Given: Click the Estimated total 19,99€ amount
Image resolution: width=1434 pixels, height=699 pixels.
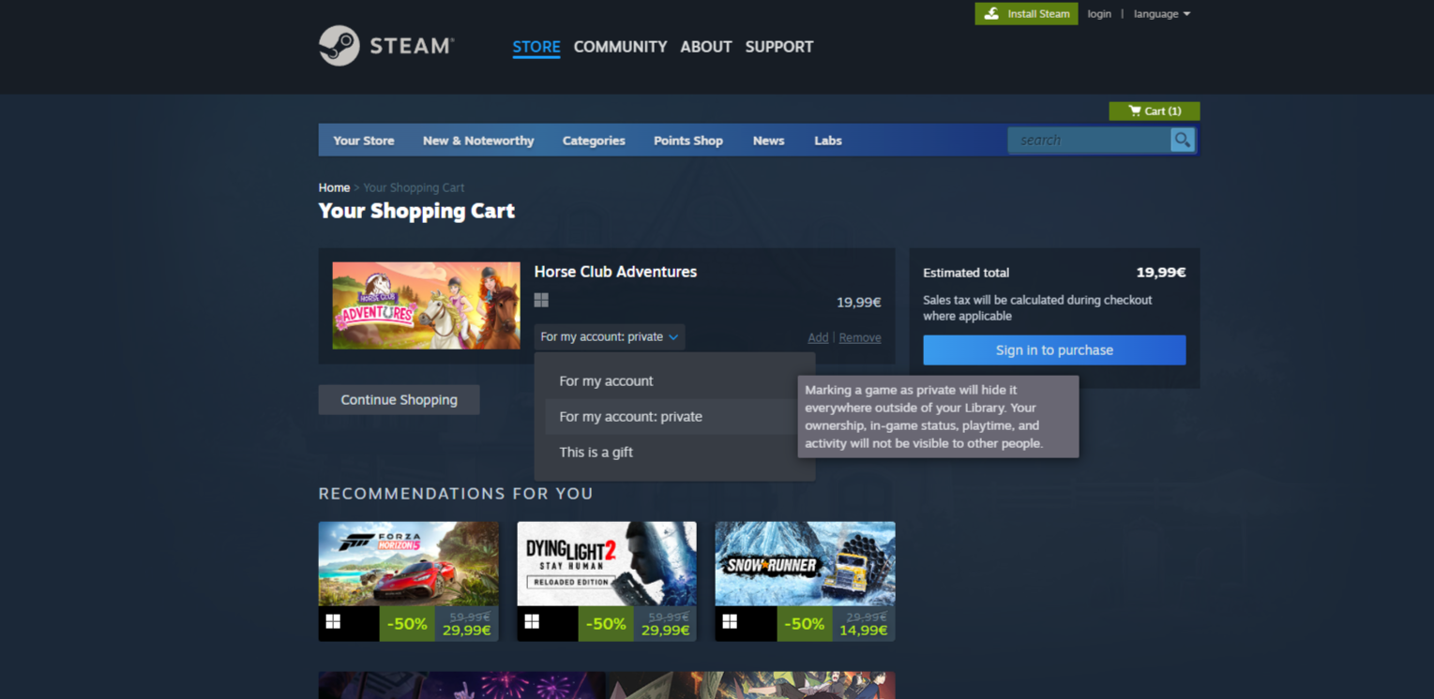Looking at the screenshot, I should pos(1161,272).
